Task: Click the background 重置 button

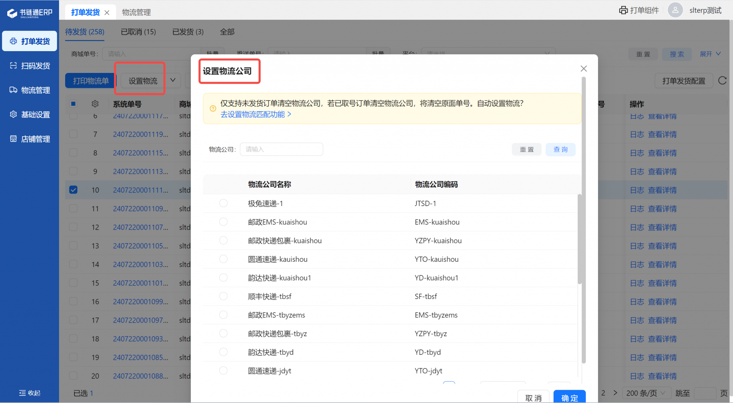Action: (643, 54)
